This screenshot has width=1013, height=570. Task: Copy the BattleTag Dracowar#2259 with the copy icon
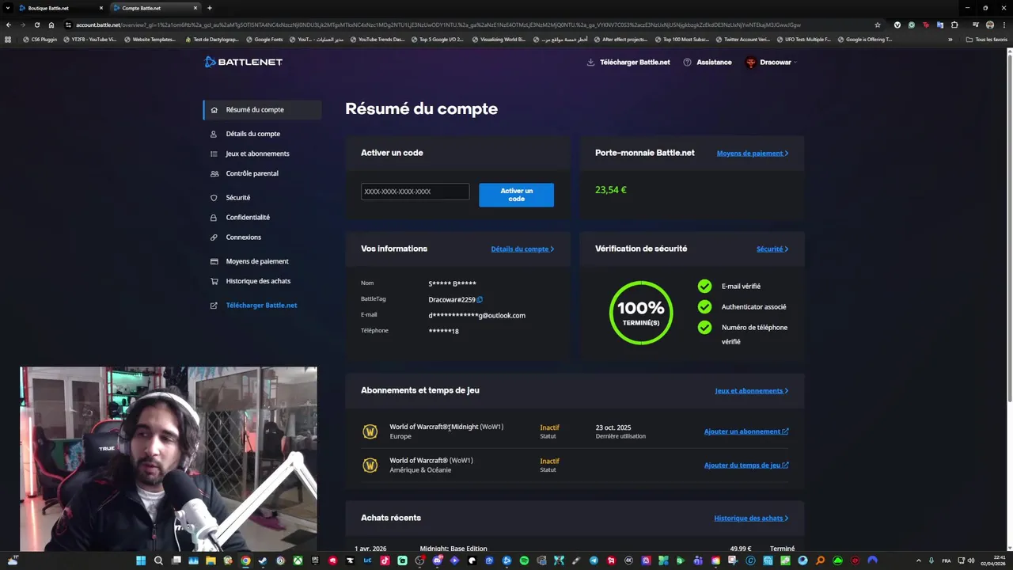point(480,299)
